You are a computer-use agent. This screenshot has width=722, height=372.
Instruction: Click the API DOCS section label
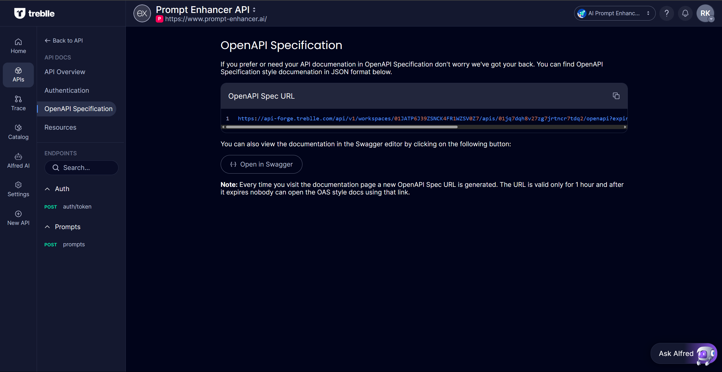(58, 57)
